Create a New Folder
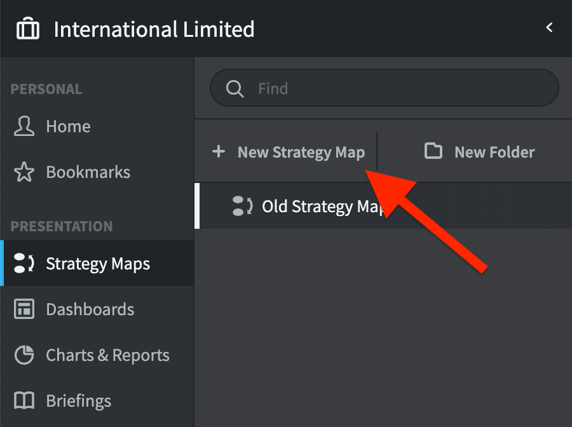This screenshot has width=572, height=427. [x=494, y=152]
